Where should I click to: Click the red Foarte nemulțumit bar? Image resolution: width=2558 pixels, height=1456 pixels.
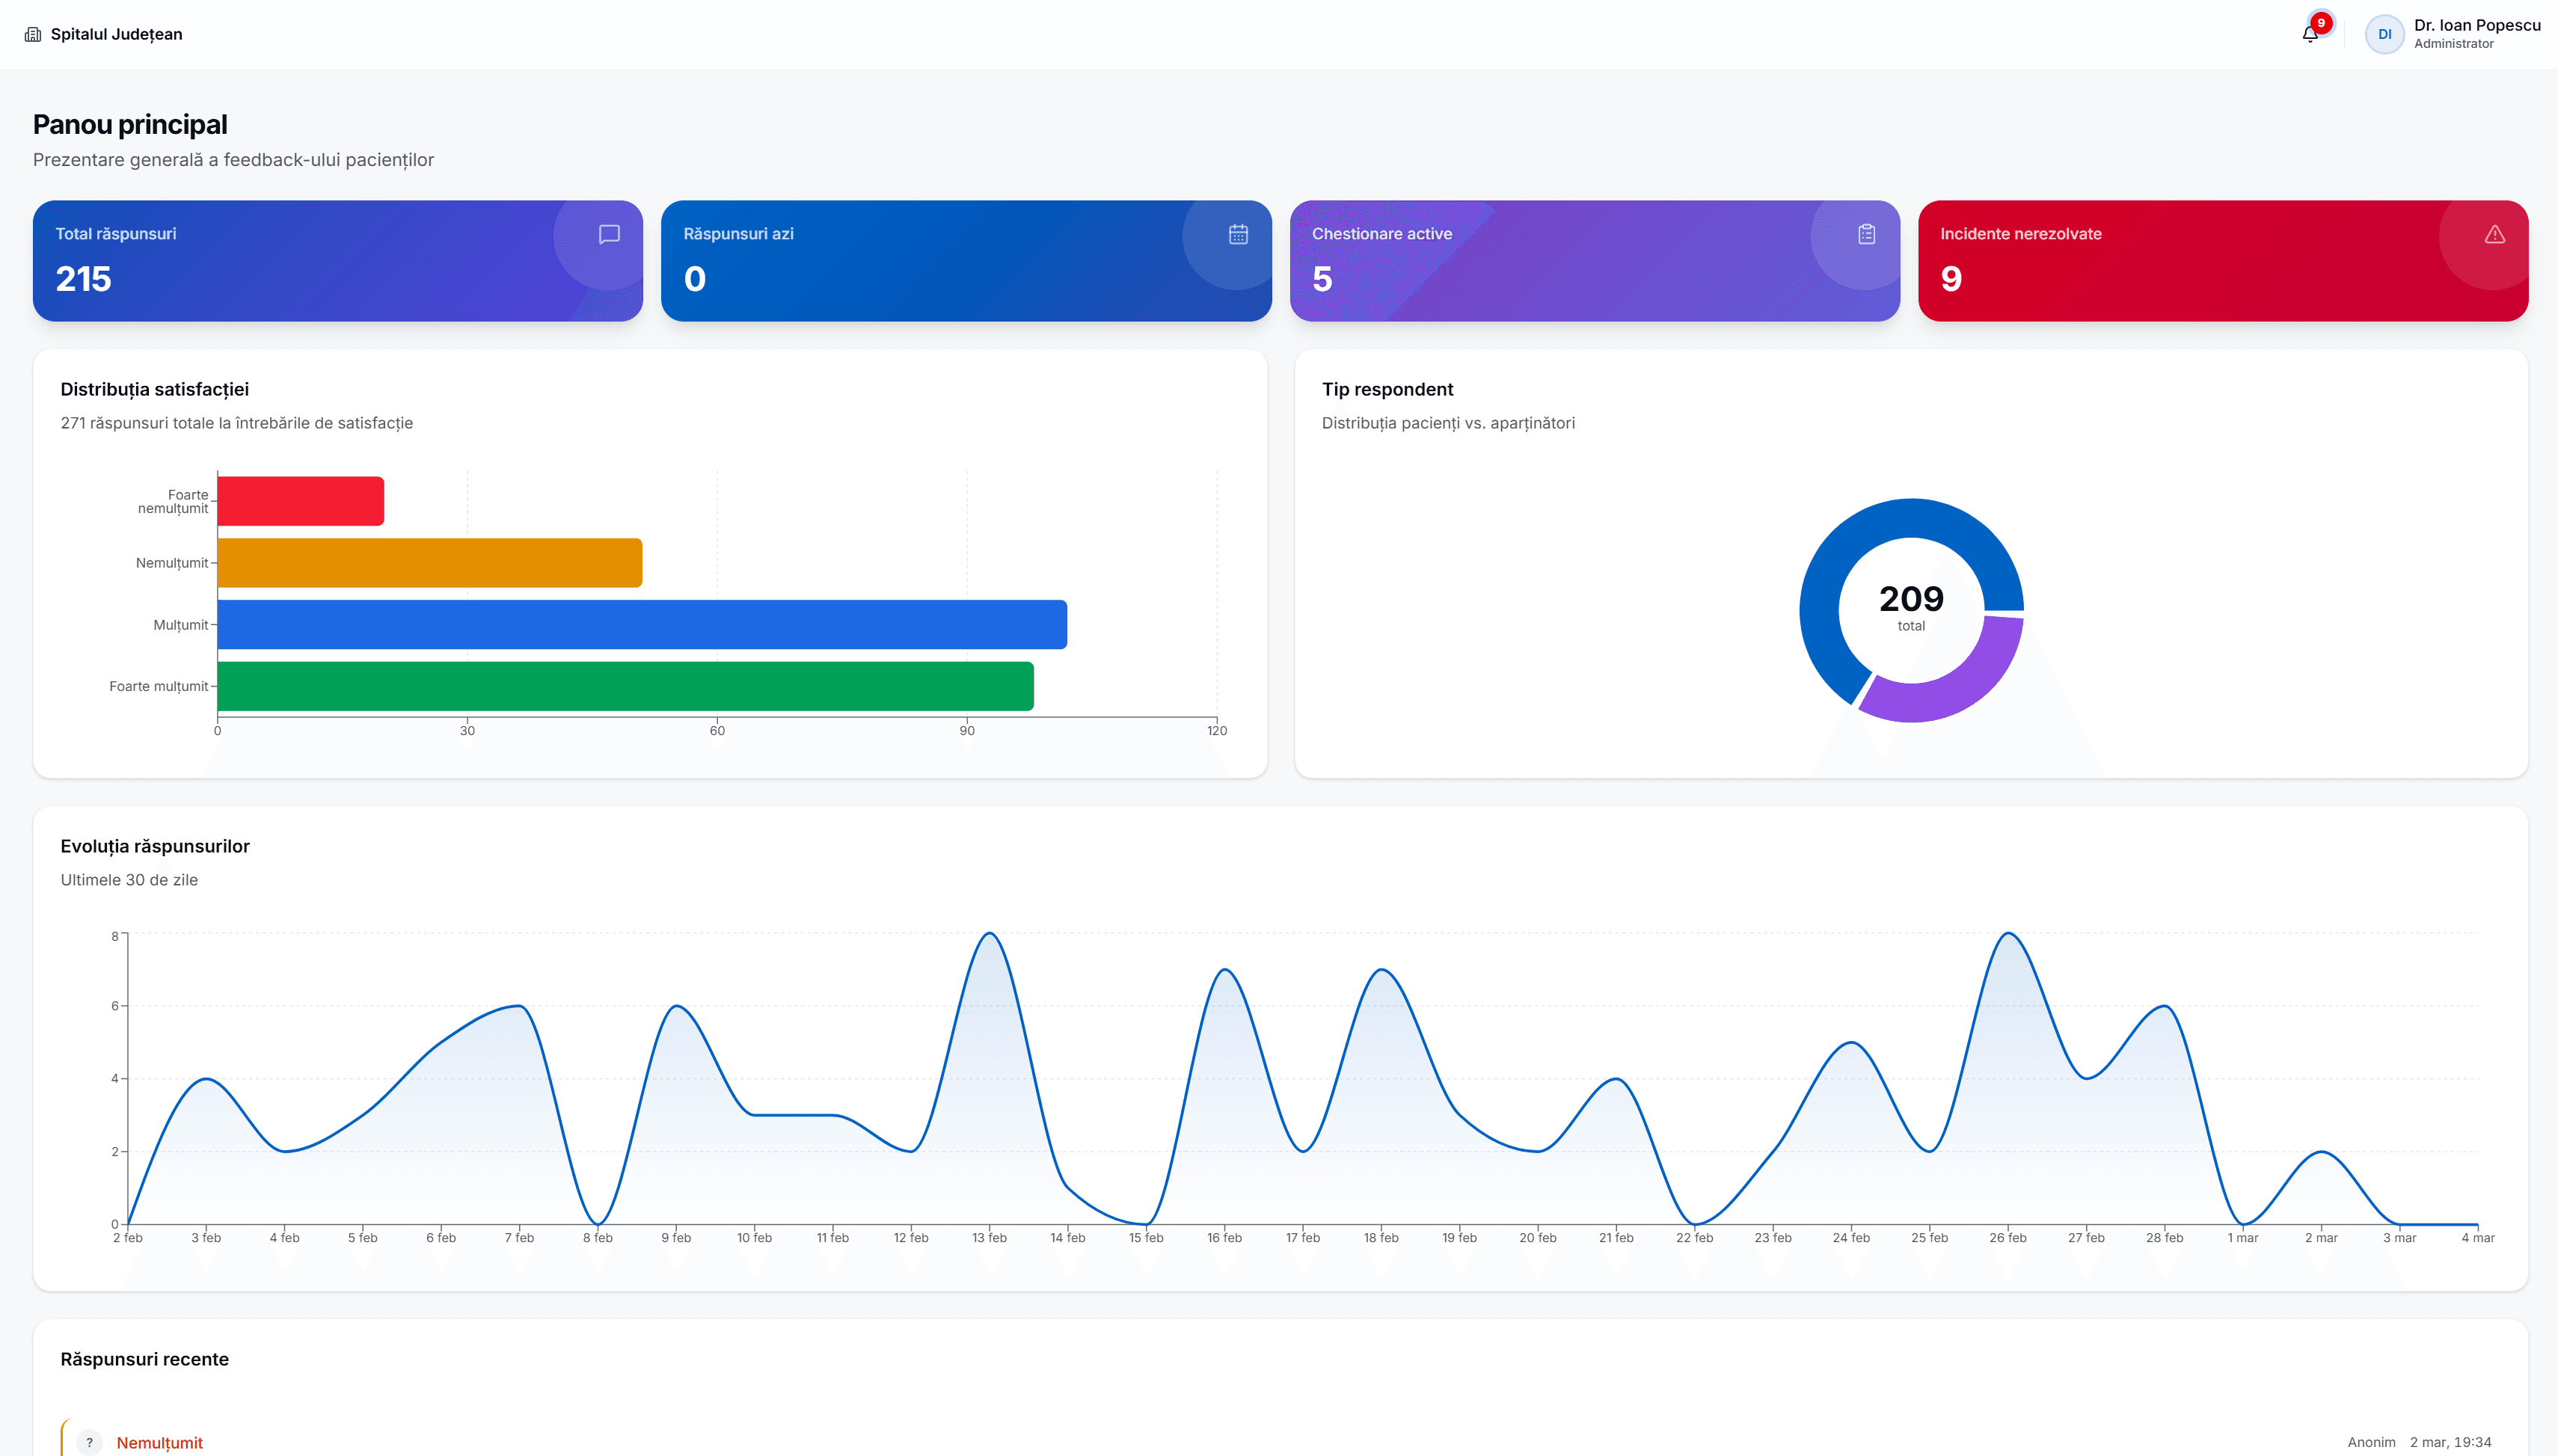(x=300, y=501)
